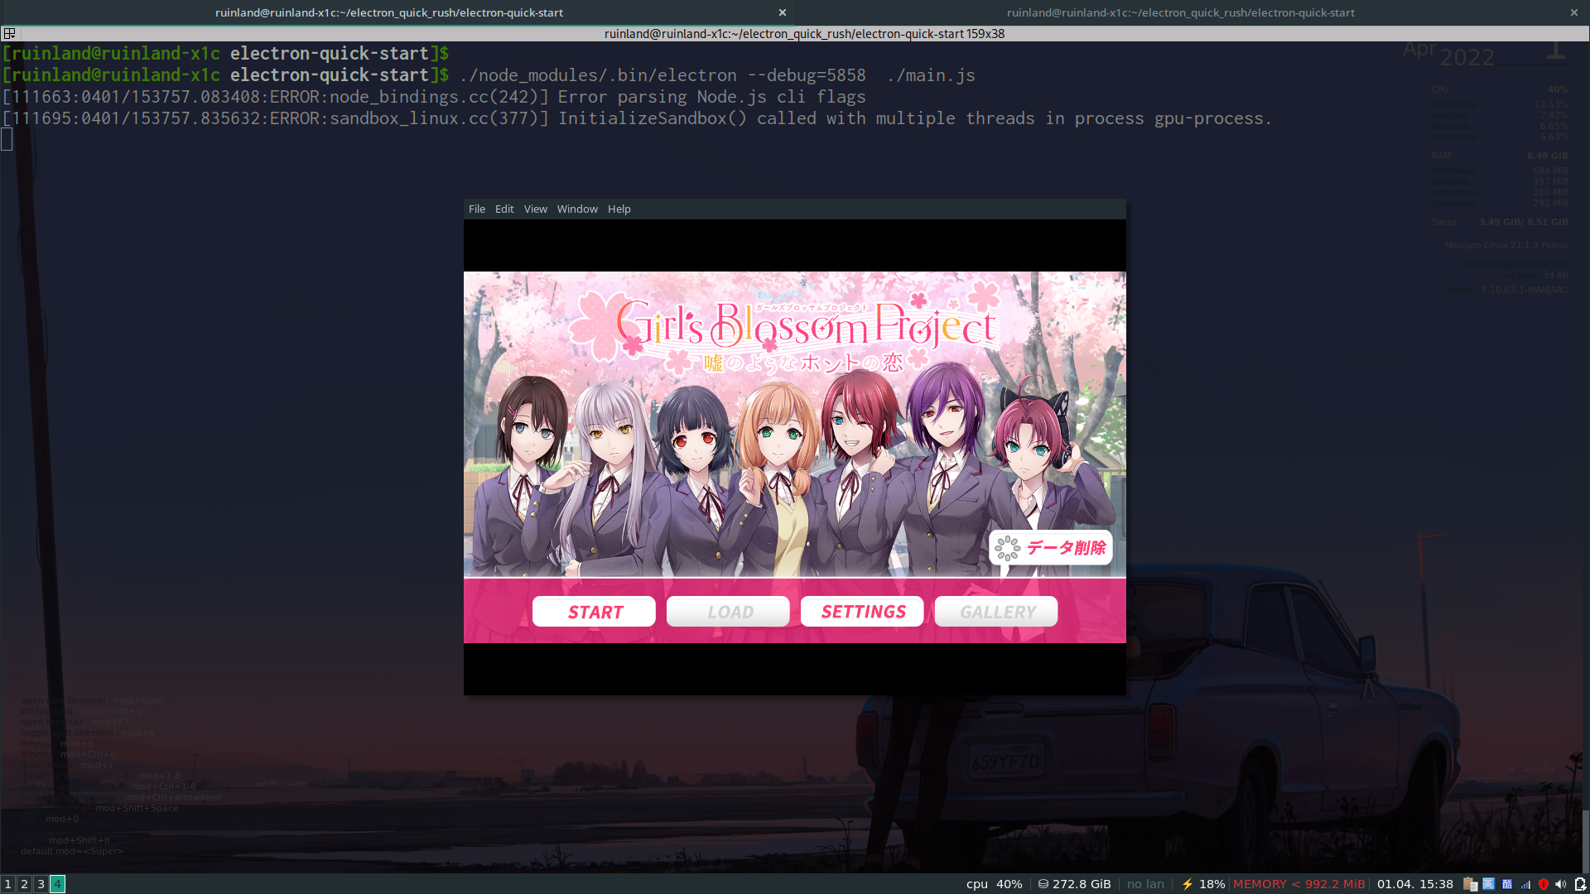Open the Edit menu of Electron window
This screenshot has height=894, width=1590.
[x=504, y=209]
